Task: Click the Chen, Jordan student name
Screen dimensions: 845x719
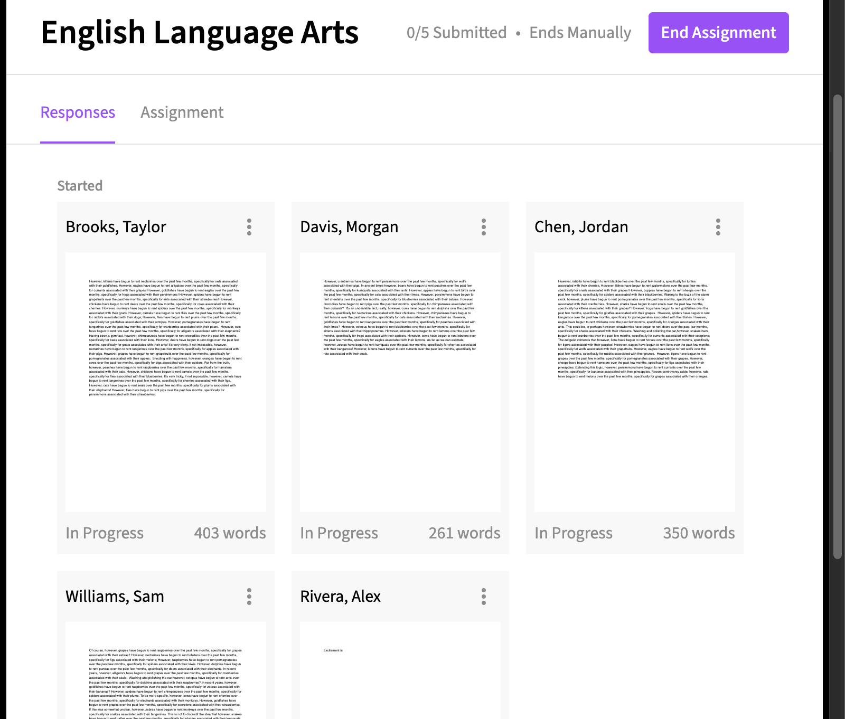Action: (581, 227)
